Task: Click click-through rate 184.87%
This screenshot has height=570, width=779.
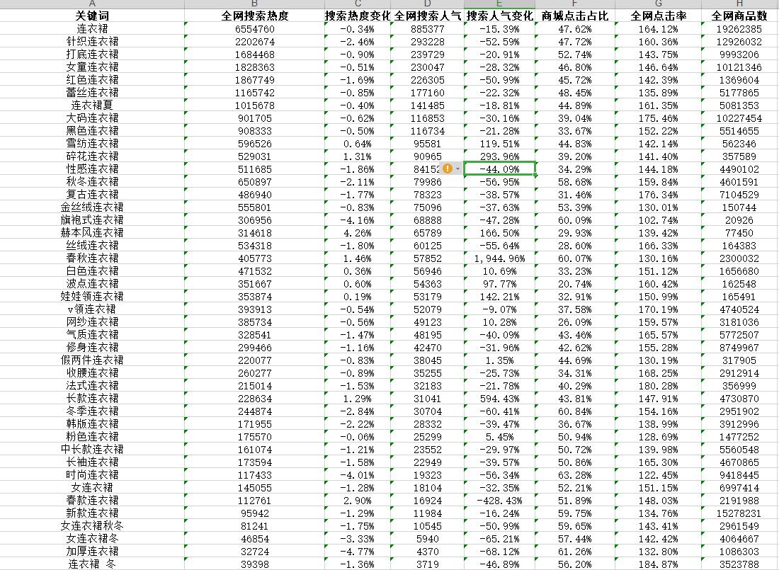Action: coord(659,564)
